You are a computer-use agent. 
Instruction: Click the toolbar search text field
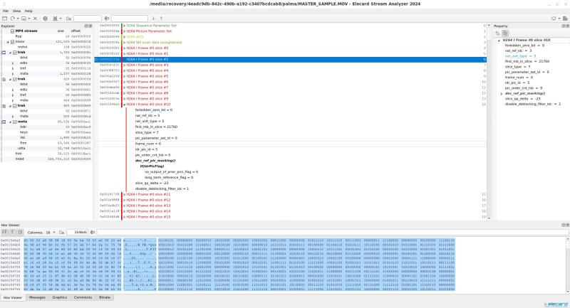130,18
